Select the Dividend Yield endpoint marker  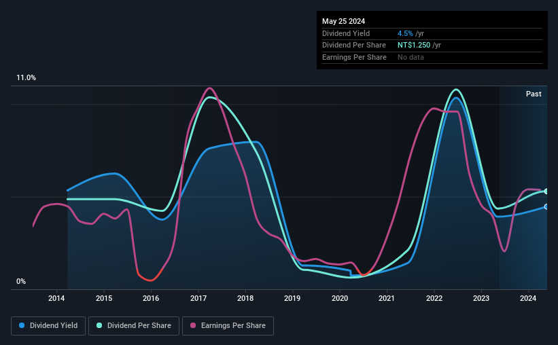[x=546, y=206]
